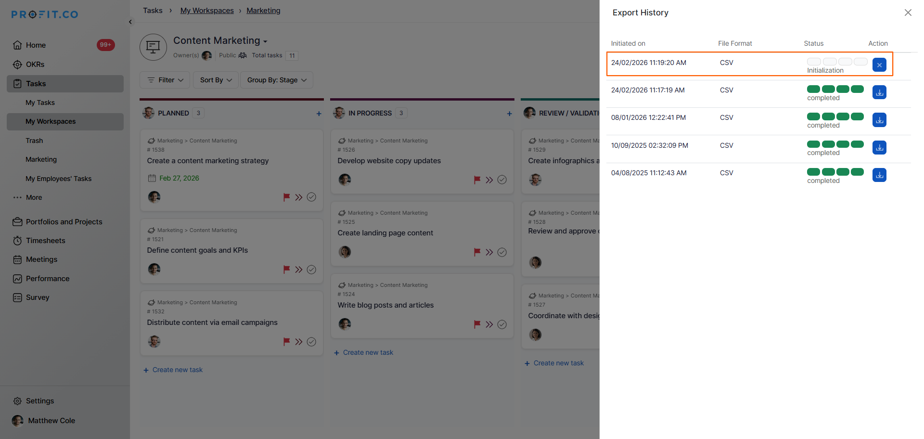The width and height of the screenshot is (924, 439).
Task: Mark 'Create landing page content' as complete
Action: [x=502, y=252]
